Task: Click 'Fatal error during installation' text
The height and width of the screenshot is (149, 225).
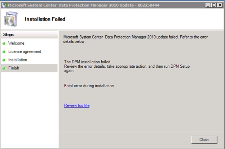Action: pos(89,86)
